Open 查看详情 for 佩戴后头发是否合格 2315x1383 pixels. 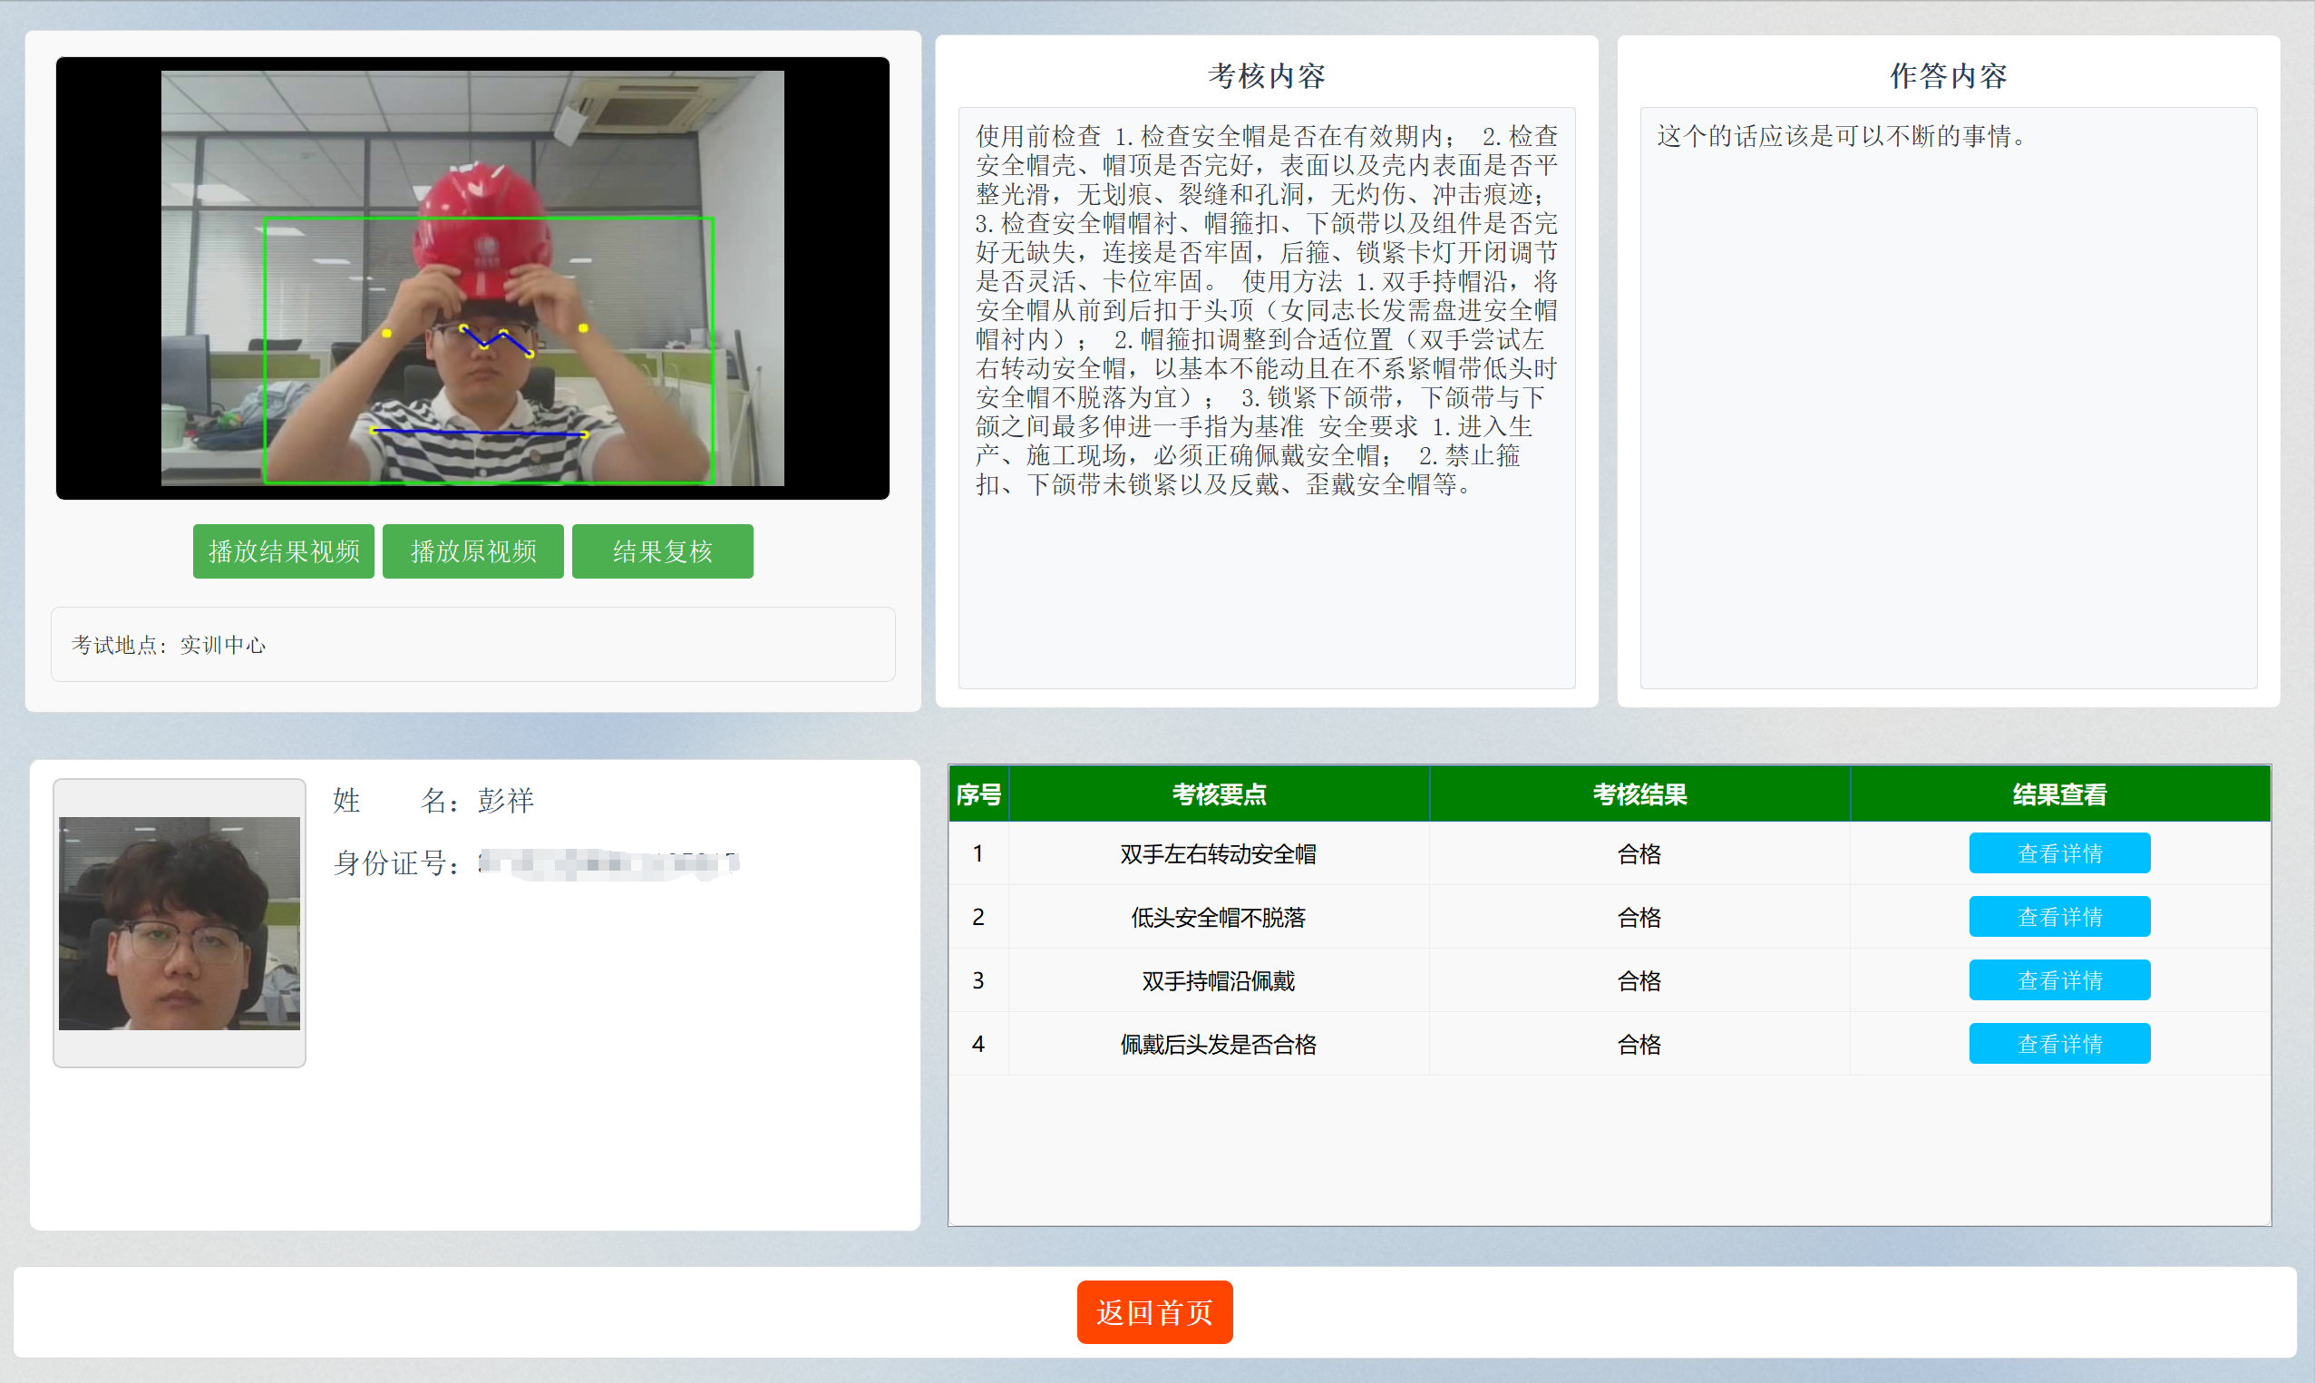coord(2060,1043)
